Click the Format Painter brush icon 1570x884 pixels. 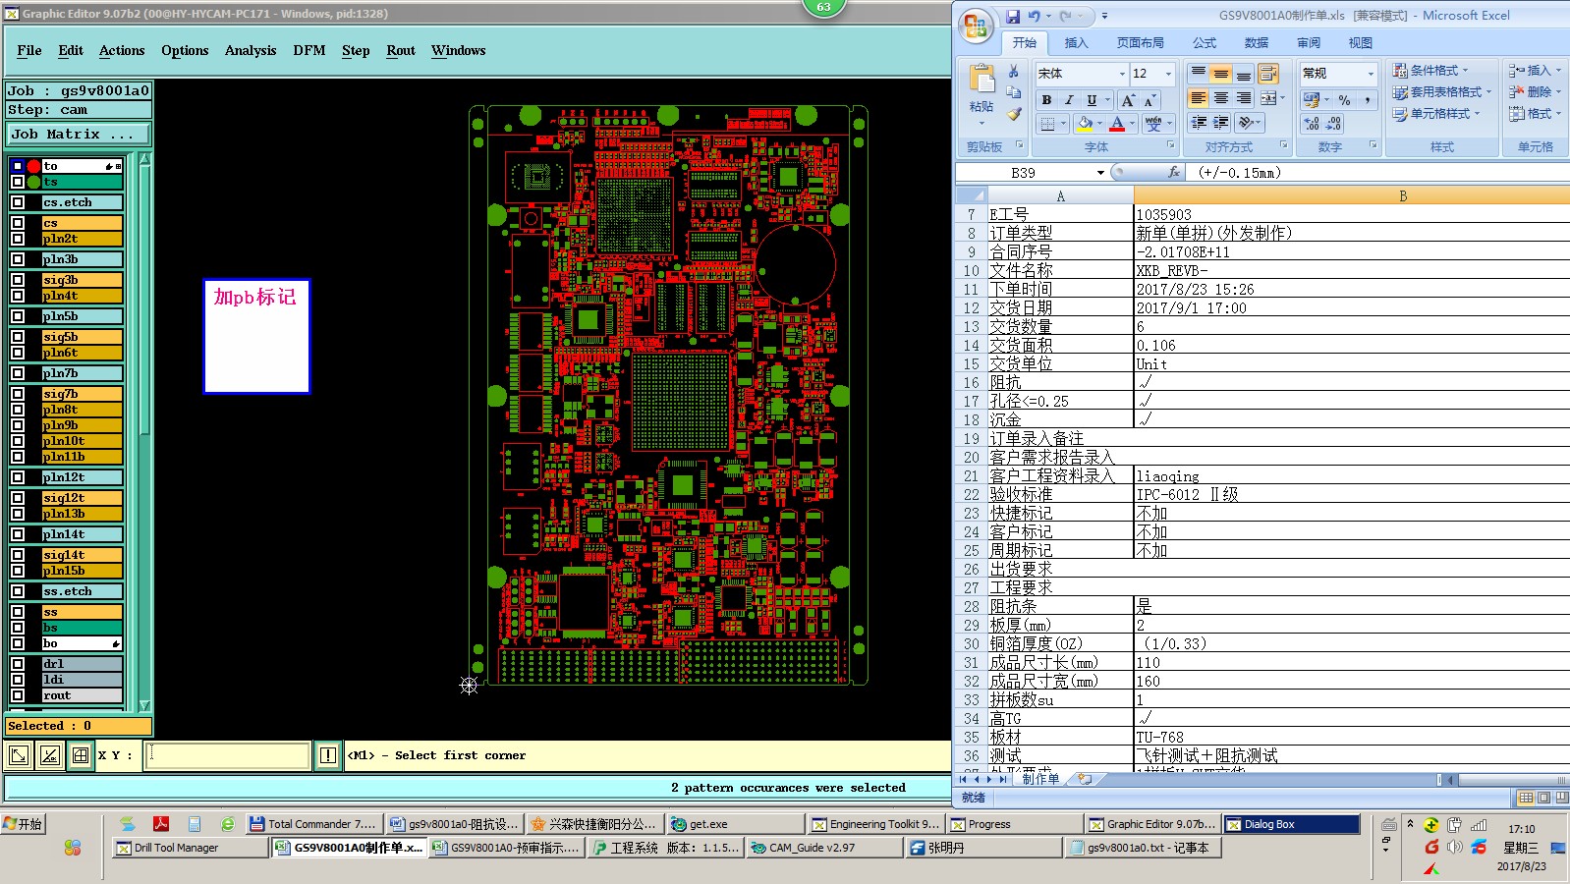coord(1014,114)
